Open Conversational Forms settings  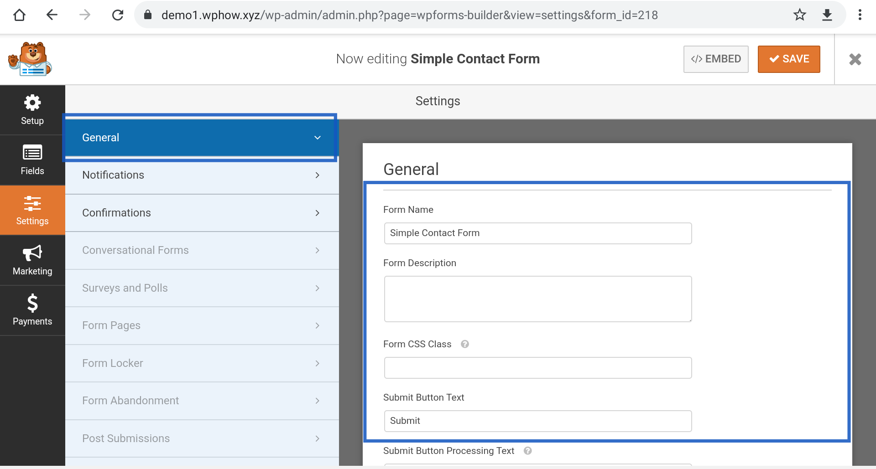202,250
